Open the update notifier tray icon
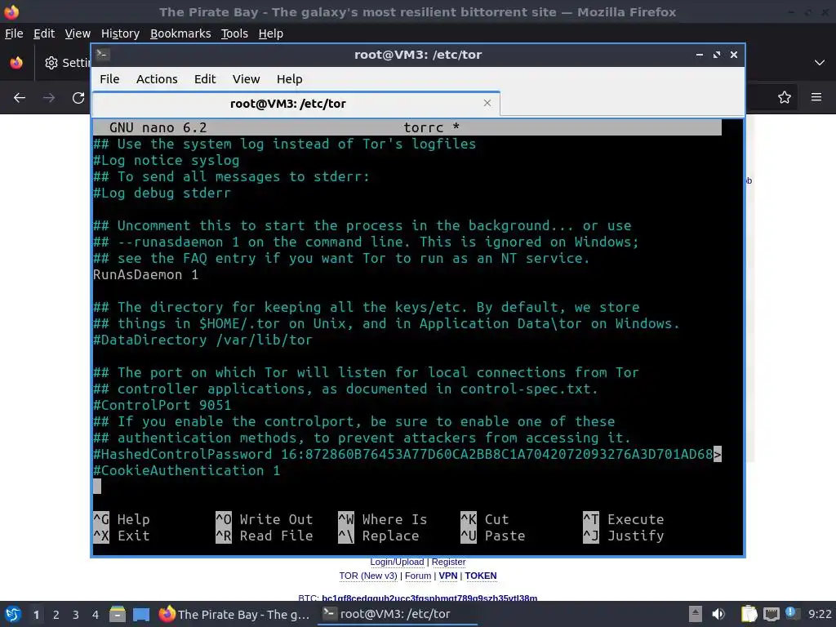Viewport: 836px width, 627px height. pos(792,613)
